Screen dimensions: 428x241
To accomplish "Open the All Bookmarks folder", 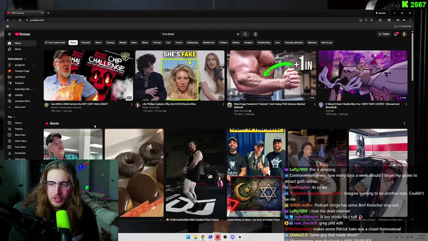I will click(403, 26).
